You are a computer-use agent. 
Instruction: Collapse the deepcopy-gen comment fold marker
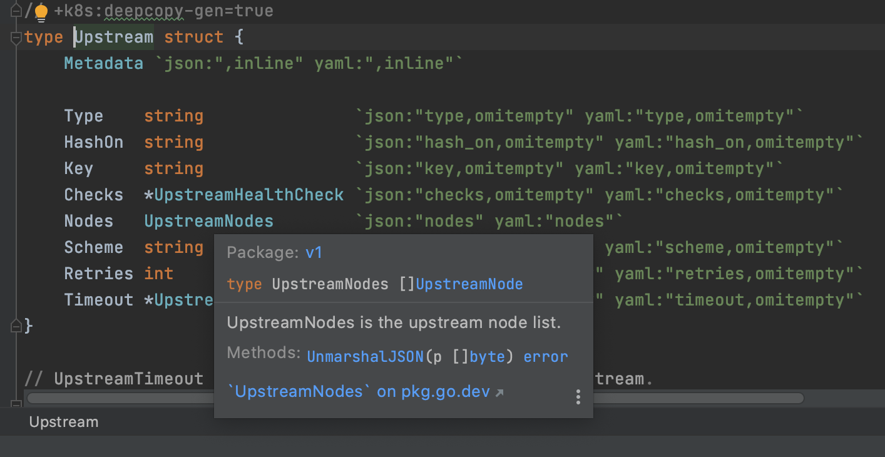click(x=16, y=11)
